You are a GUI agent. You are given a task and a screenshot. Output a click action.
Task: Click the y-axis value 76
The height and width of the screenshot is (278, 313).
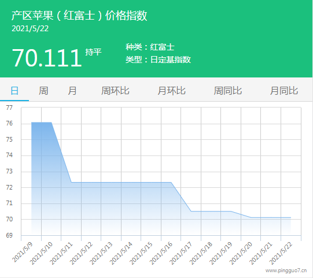click(x=9, y=124)
